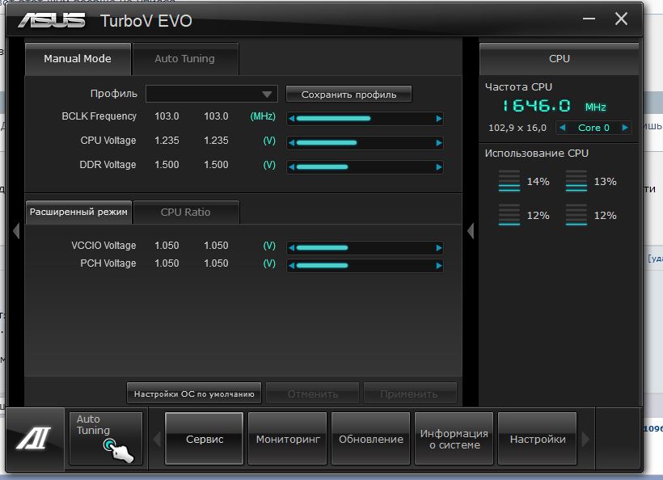Increase BCLK Frequency with right arrow

[x=439, y=119]
